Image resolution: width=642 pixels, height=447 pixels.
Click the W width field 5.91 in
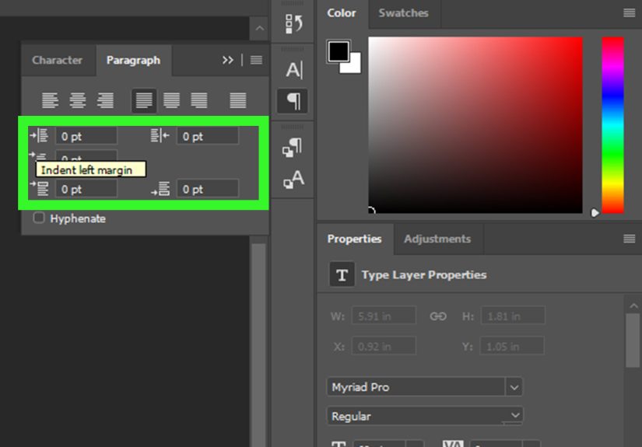pos(384,316)
